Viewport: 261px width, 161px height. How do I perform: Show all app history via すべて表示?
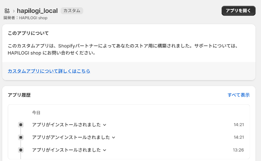point(239,95)
